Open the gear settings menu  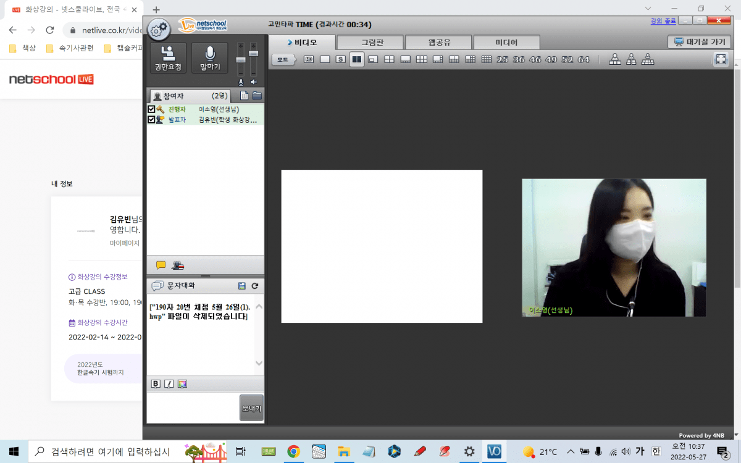159,28
